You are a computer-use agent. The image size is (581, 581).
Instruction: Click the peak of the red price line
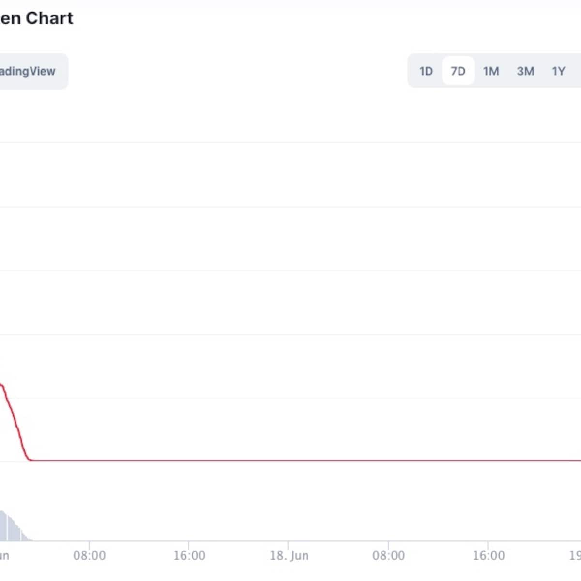1,385
